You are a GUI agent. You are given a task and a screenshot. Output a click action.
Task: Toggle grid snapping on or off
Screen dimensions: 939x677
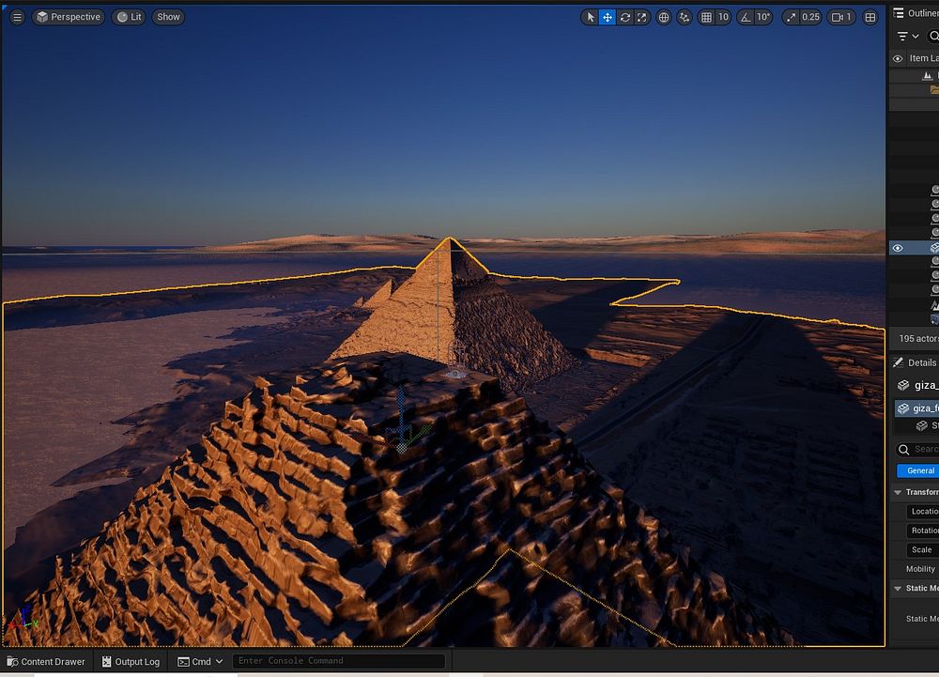click(707, 17)
